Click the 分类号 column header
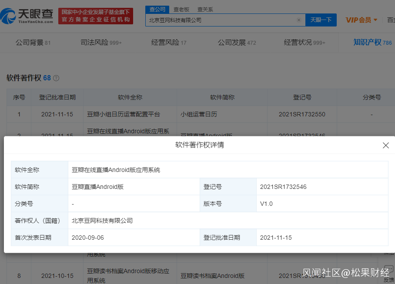 pyautogui.click(x=372, y=97)
